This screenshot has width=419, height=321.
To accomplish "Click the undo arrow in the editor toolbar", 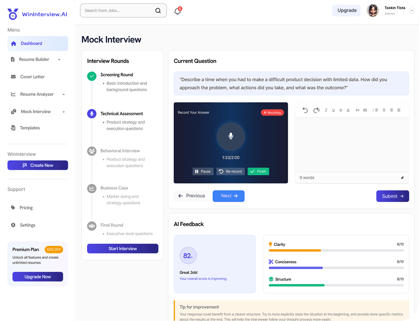I will click(x=305, y=110).
